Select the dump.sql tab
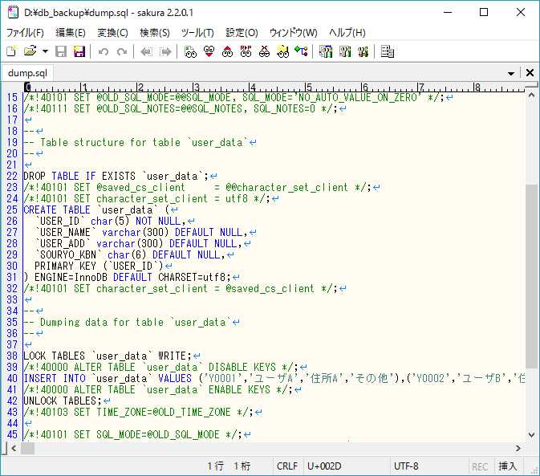 (x=27, y=73)
